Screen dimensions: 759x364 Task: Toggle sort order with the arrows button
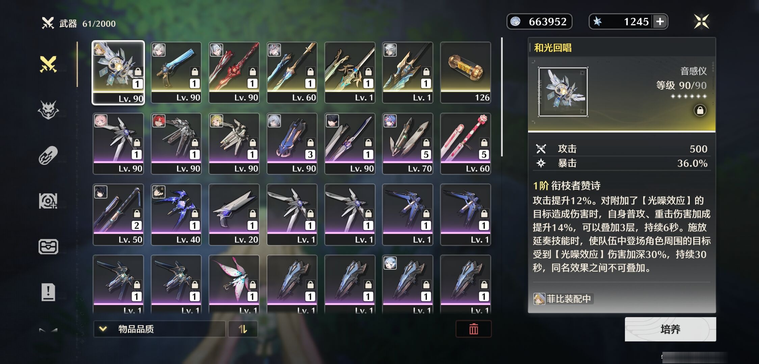click(x=243, y=329)
